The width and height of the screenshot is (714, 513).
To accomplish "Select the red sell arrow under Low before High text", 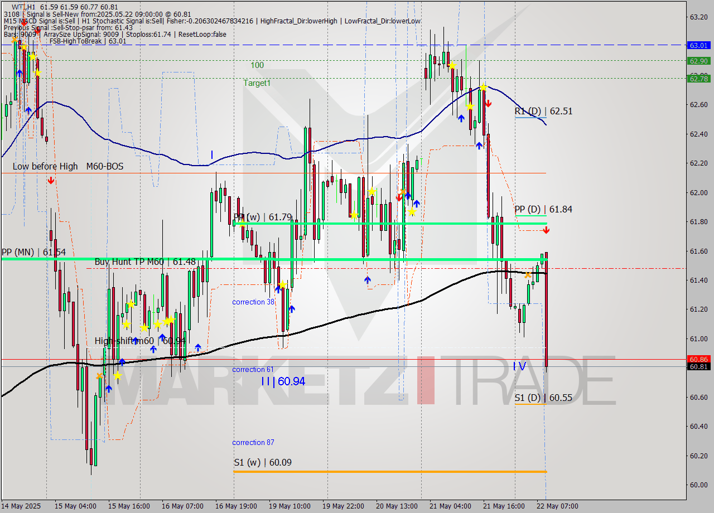I will coord(51,180).
